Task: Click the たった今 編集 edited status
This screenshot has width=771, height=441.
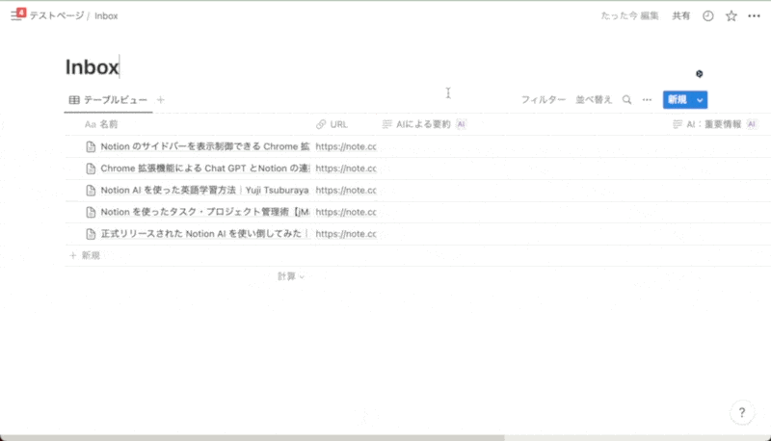Action: [x=629, y=15]
